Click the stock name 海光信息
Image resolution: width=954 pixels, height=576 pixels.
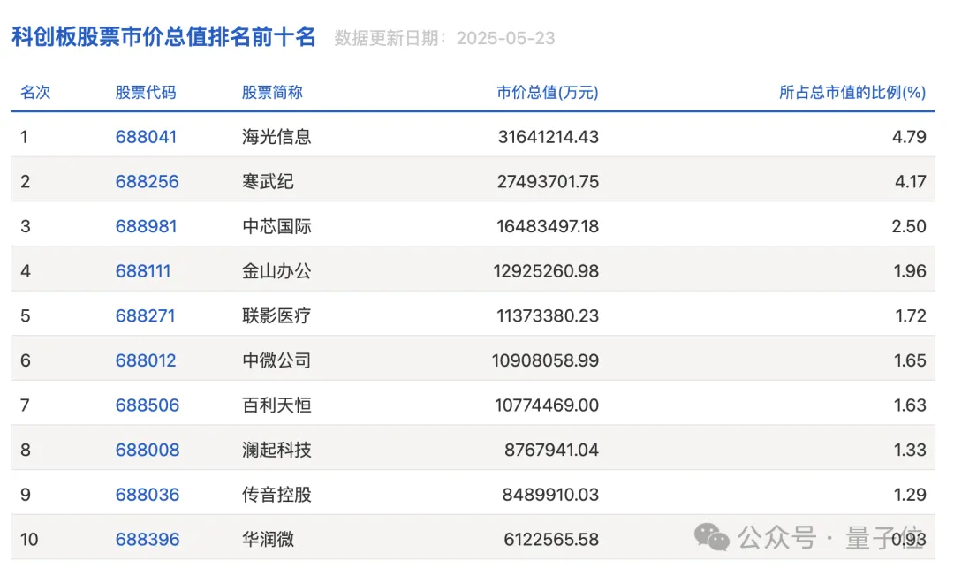click(276, 137)
